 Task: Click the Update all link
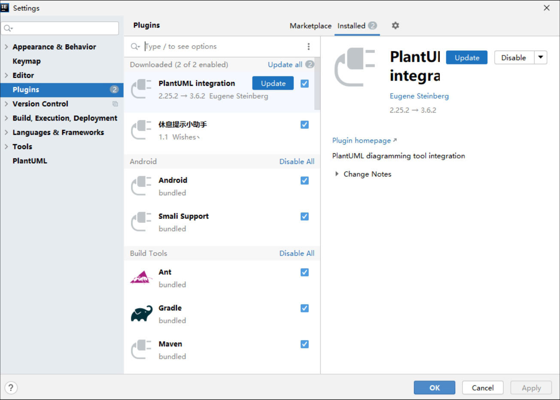pyautogui.click(x=285, y=64)
